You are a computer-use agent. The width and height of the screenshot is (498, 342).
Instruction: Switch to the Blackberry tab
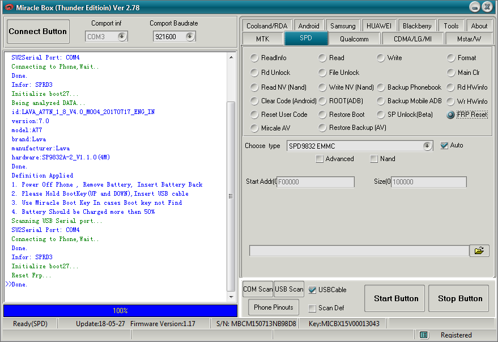[x=417, y=26]
